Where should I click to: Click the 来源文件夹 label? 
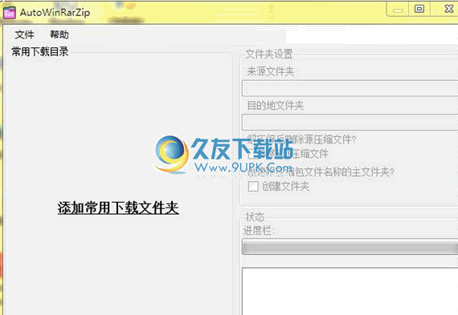click(x=271, y=71)
